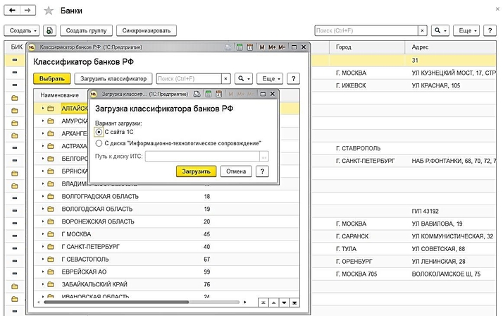
Task: Expand Г СЕВАСТОПОЛЬ group
Action: tap(43, 259)
